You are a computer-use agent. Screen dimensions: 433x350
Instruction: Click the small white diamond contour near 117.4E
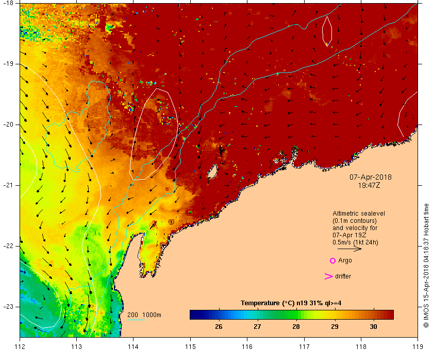[x=327, y=31]
